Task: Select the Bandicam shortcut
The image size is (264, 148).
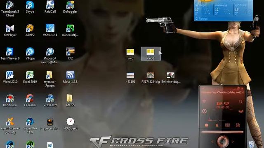Action: 10,100
